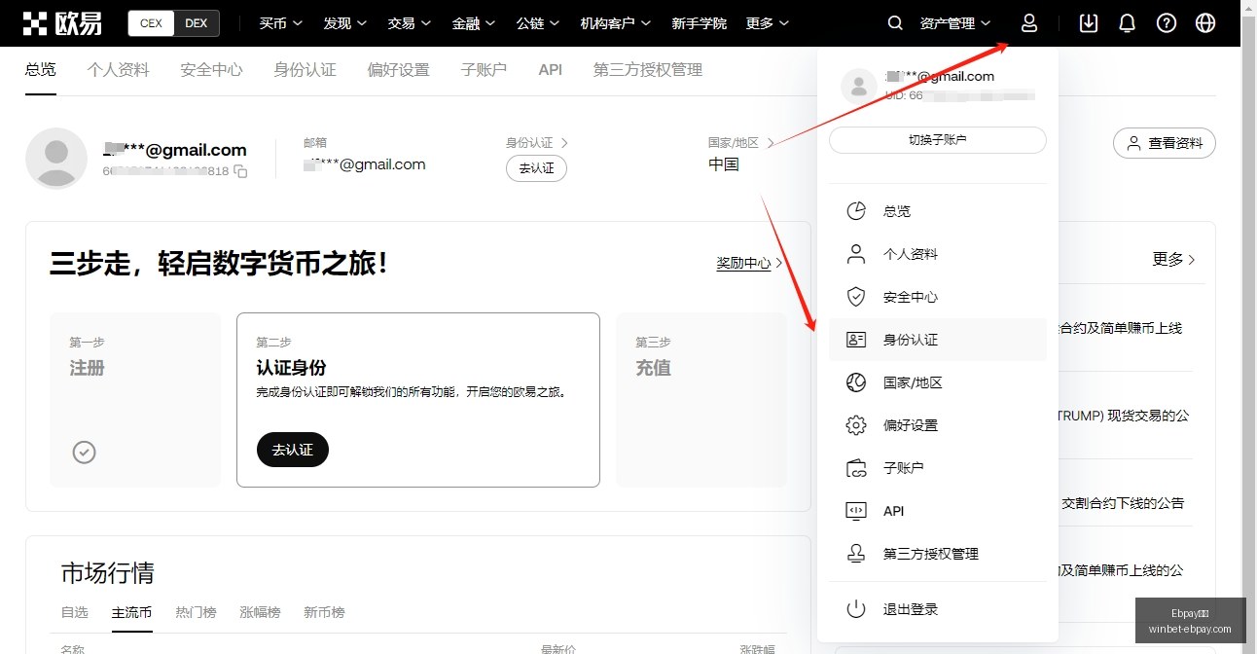This screenshot has height=654, width=1257.
Task: Switch market list to 涨幅榜 tab
Action: 260,612
